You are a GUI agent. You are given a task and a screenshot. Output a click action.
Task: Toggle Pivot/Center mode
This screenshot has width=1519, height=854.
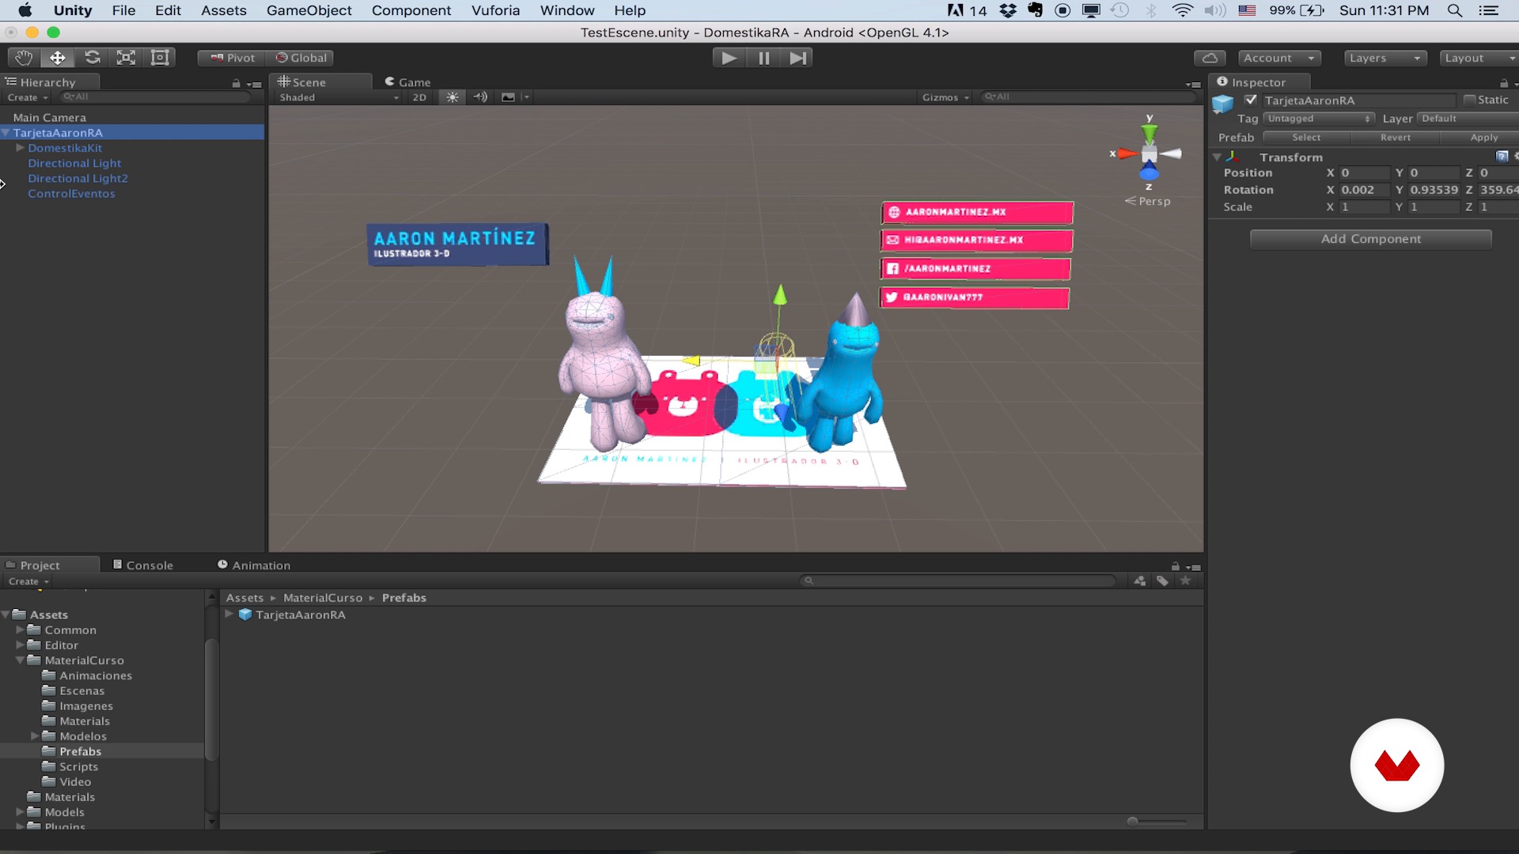click(x=233, y=58)
